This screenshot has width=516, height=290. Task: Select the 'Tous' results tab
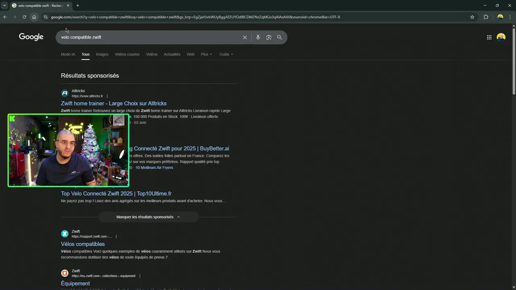coord(85,54)
